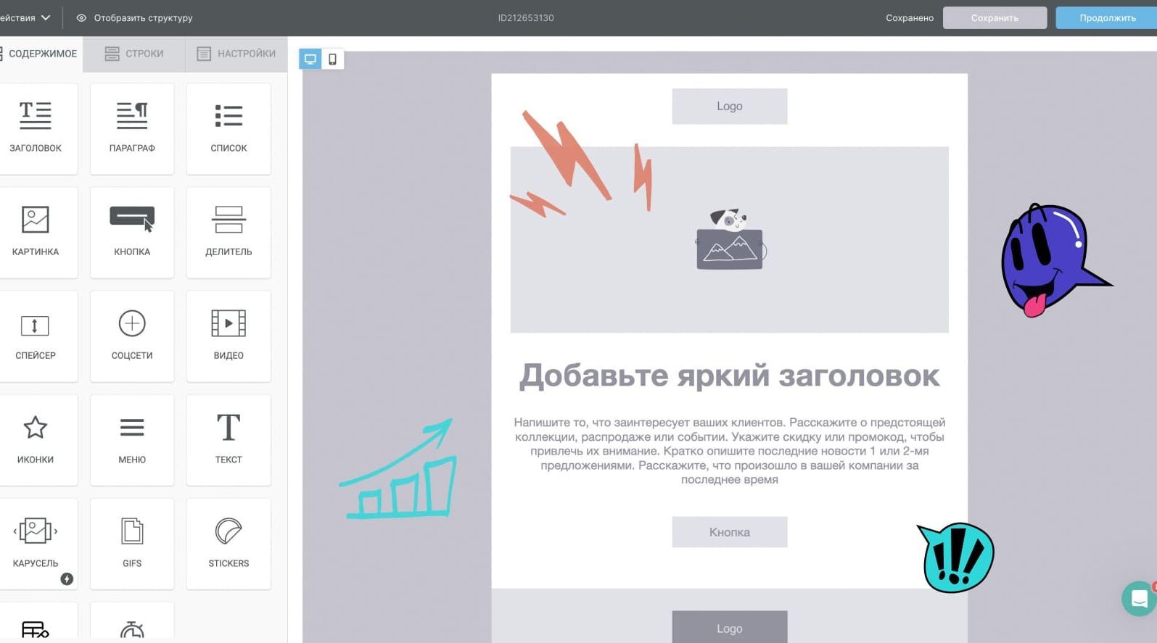
Task: Open the Строки tab
Action: (134, 54)
